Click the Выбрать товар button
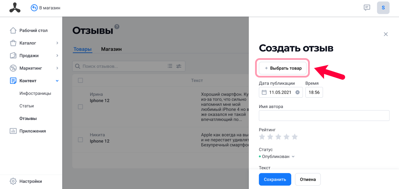Viewport: 399px width, 189px height. (x=282, y=68)
